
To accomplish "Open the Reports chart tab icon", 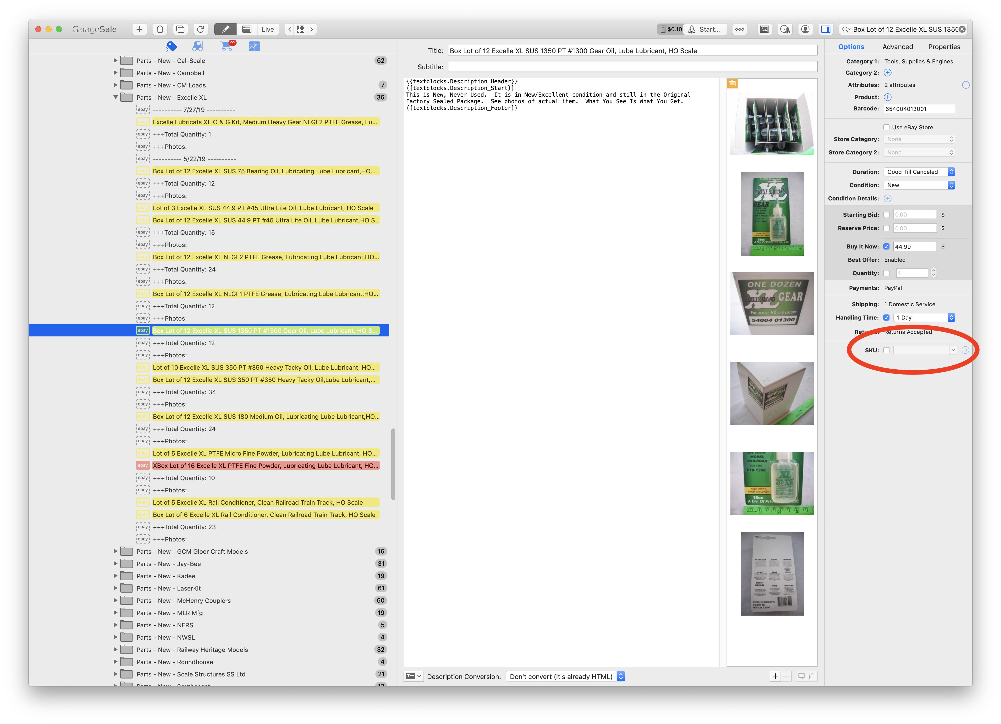I will [254, 46].
